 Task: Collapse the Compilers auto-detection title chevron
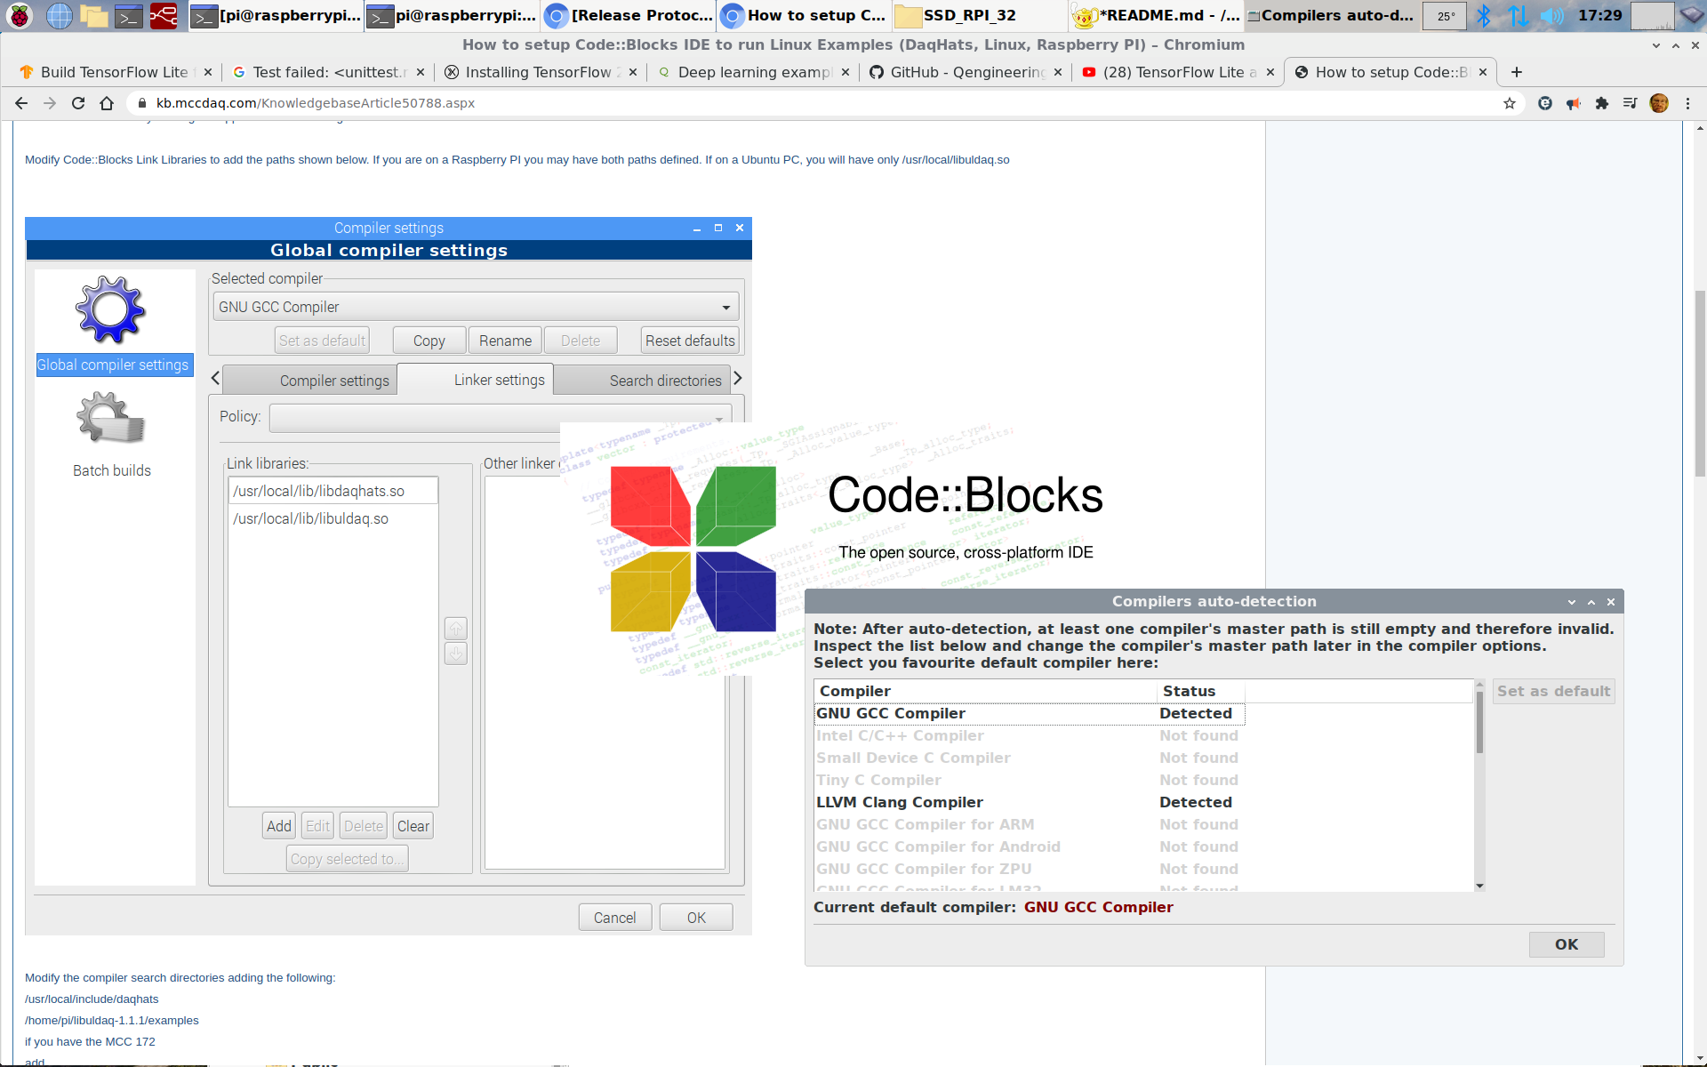click(1572, 602)
